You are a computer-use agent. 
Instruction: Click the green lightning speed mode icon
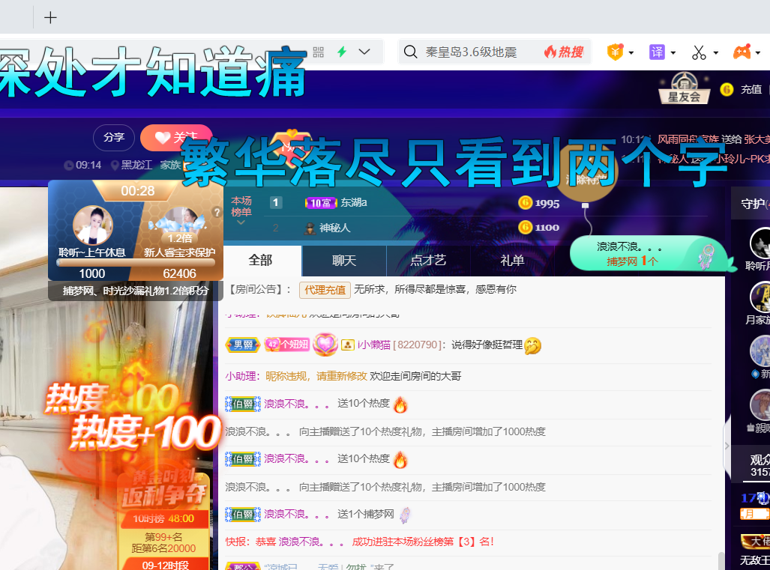point(343,52)
